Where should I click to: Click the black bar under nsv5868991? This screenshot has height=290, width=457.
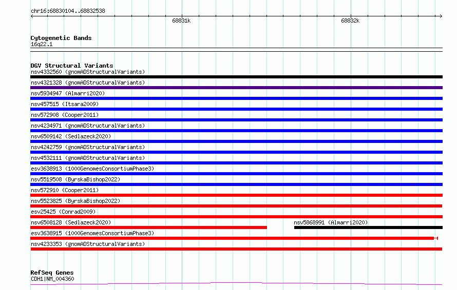368,227
